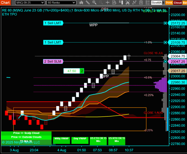Screen dimensions: 187x154
Task: Open the data series bars icon
Action: tap(127, 2)
